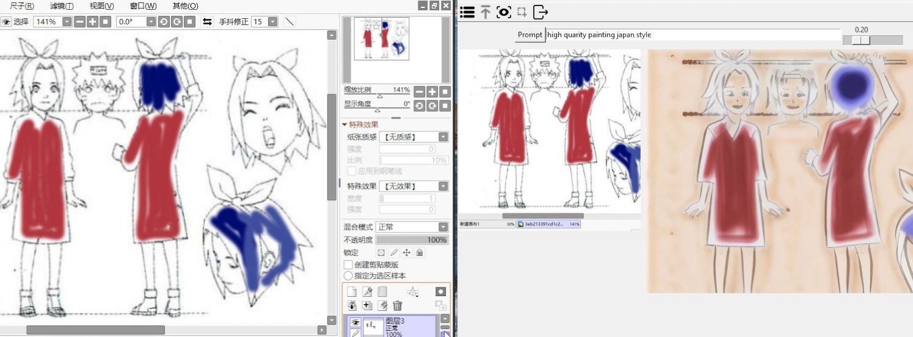This screenshot has height=337, width=913.
Task: Click the generated painting output image
Action: click(780, 171)
